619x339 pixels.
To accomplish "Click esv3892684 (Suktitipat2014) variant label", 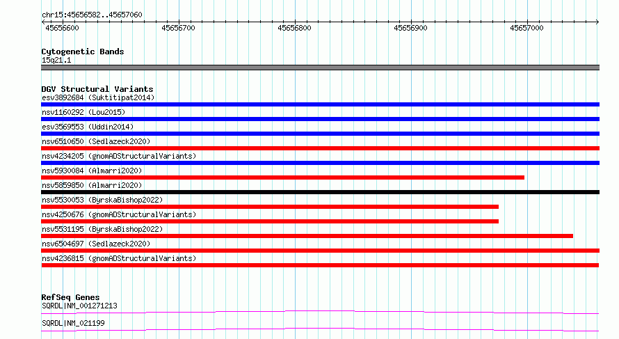I will point(98,97).
